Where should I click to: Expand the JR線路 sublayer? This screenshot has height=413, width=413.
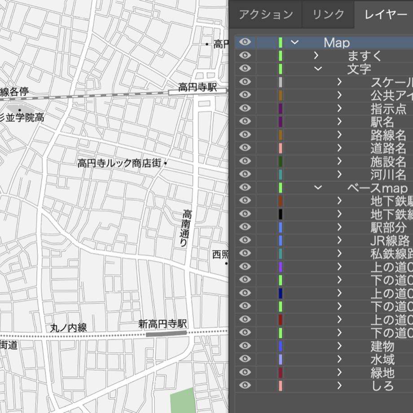[x=339, y=240]
